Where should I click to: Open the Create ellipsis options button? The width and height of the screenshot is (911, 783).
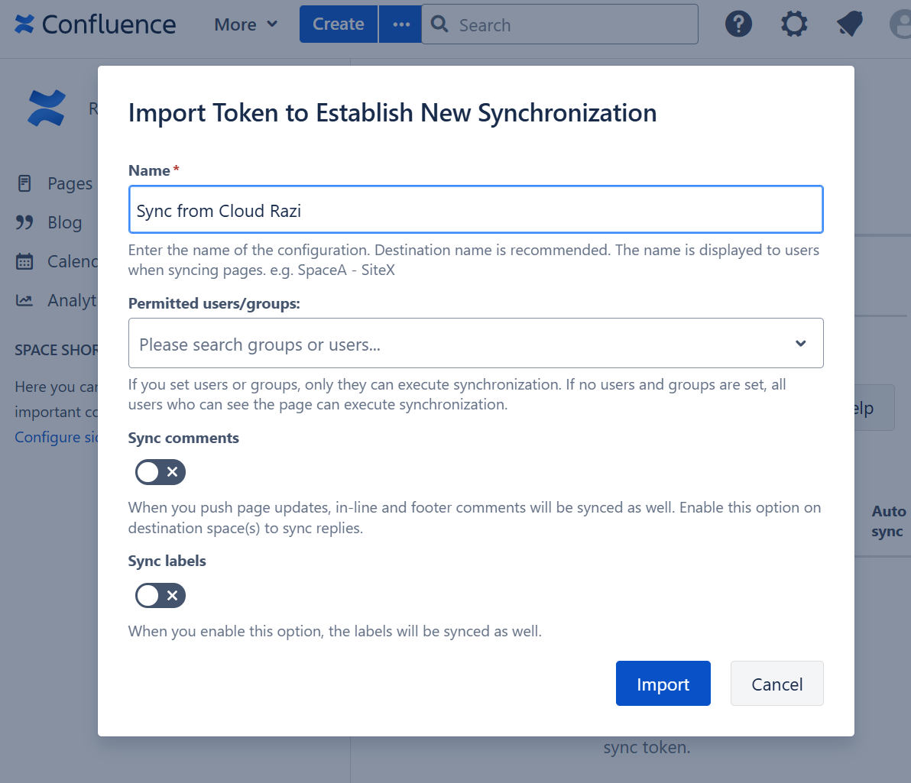coord(401,24)
